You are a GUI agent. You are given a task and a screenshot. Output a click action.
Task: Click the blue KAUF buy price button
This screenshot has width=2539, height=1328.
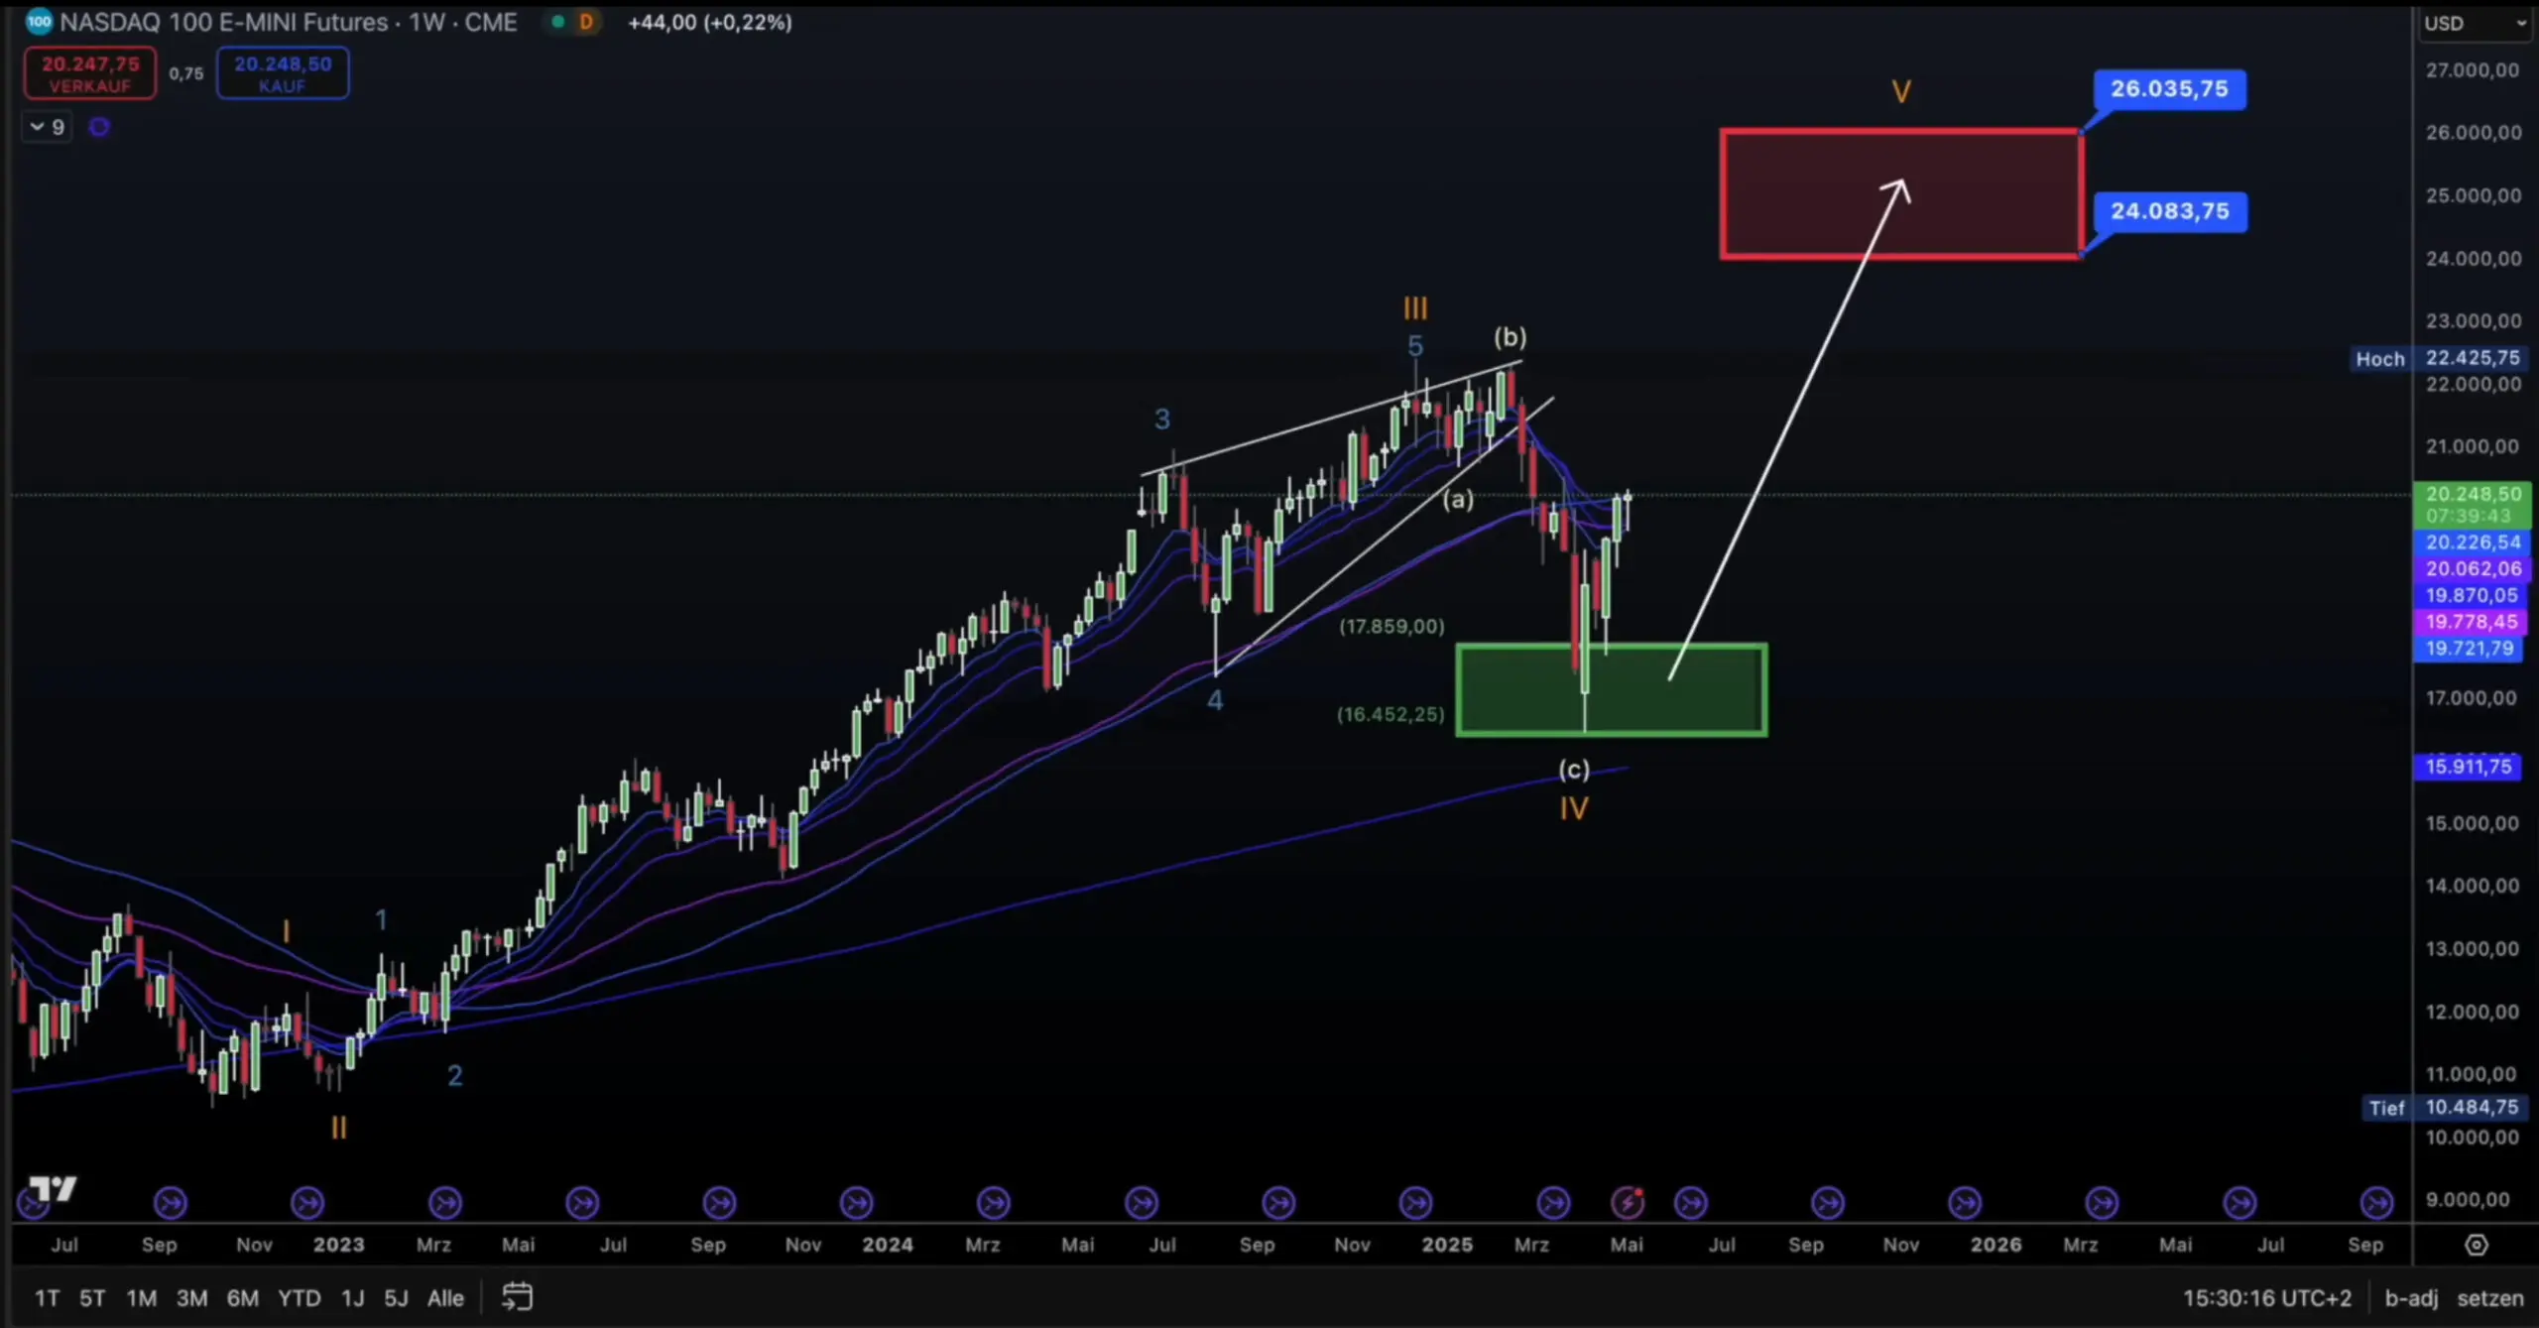(x=283, y=73)
